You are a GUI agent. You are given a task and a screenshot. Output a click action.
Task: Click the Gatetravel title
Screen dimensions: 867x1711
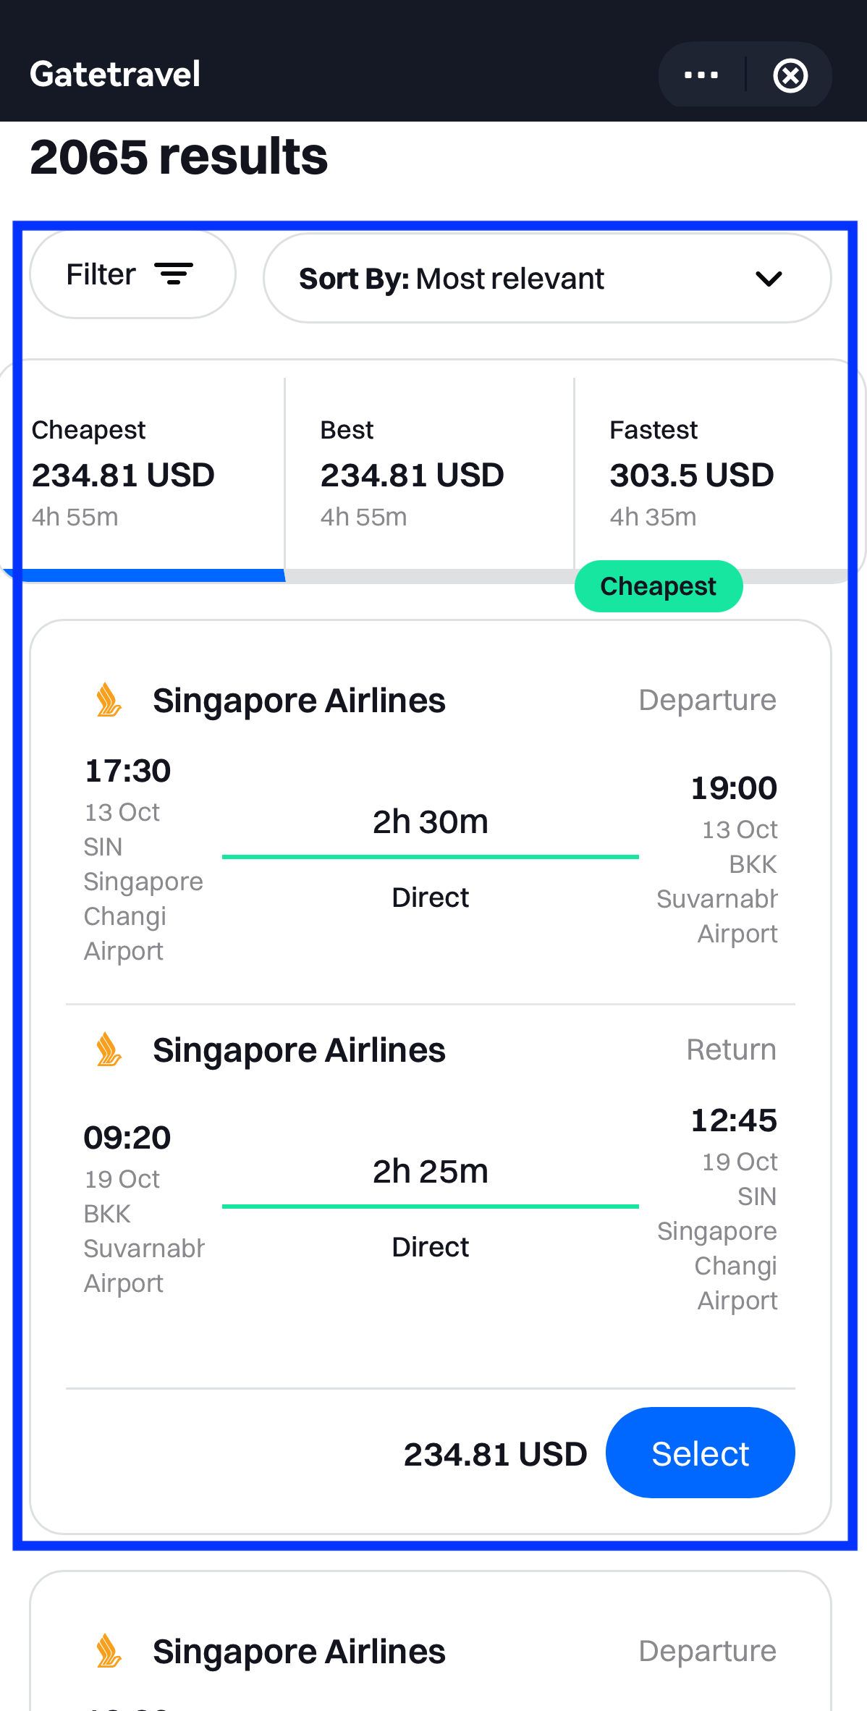[x=115, y=75]
